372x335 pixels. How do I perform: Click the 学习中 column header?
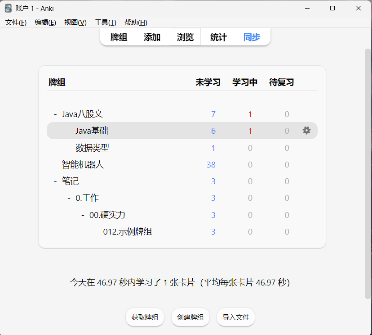(245, 82)
